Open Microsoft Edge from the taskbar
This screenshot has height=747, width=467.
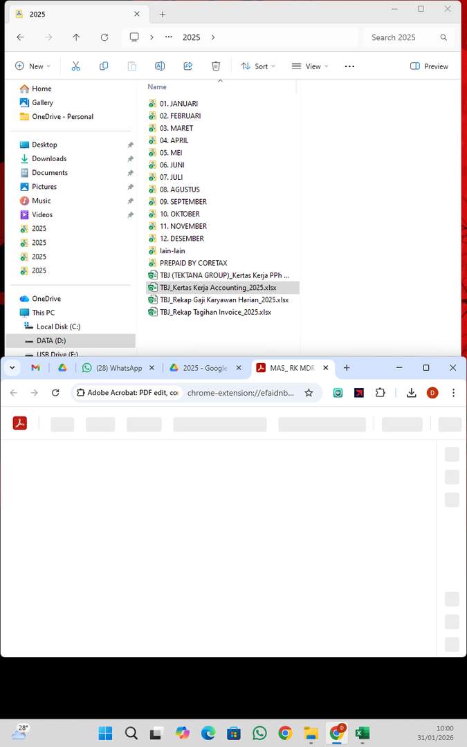pos(208,732)
